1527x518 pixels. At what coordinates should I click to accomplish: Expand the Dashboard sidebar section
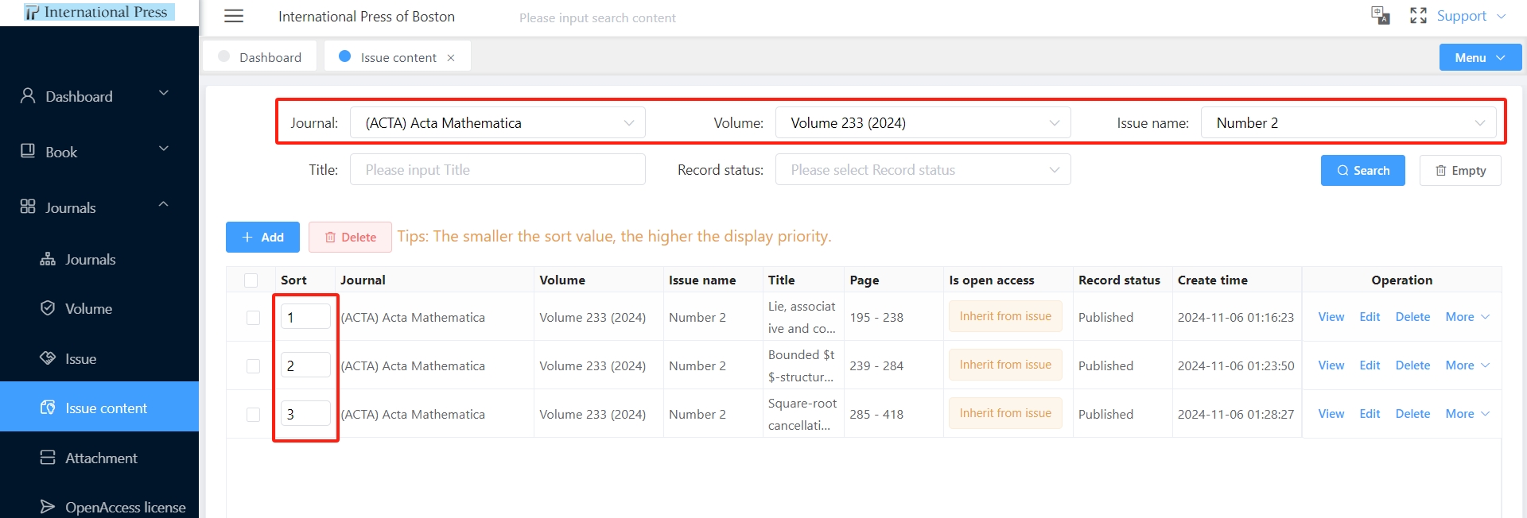click(x=164, y=93)
